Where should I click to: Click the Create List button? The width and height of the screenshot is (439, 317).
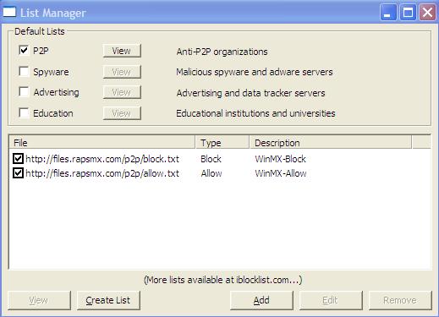[x=108, y=300]
